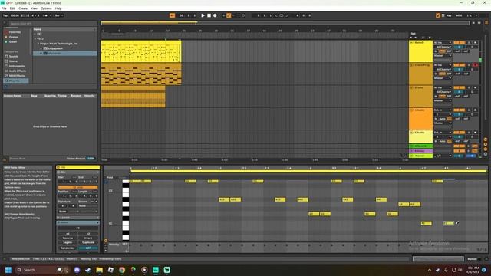The image size is (491, 276).
Task: Click the Duplicate button in Notes panel
Action: click(88, 242)
